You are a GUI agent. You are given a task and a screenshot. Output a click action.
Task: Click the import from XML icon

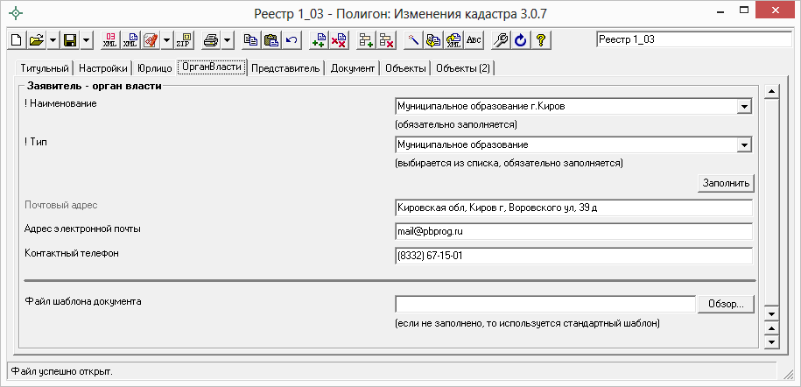(453, 40)
